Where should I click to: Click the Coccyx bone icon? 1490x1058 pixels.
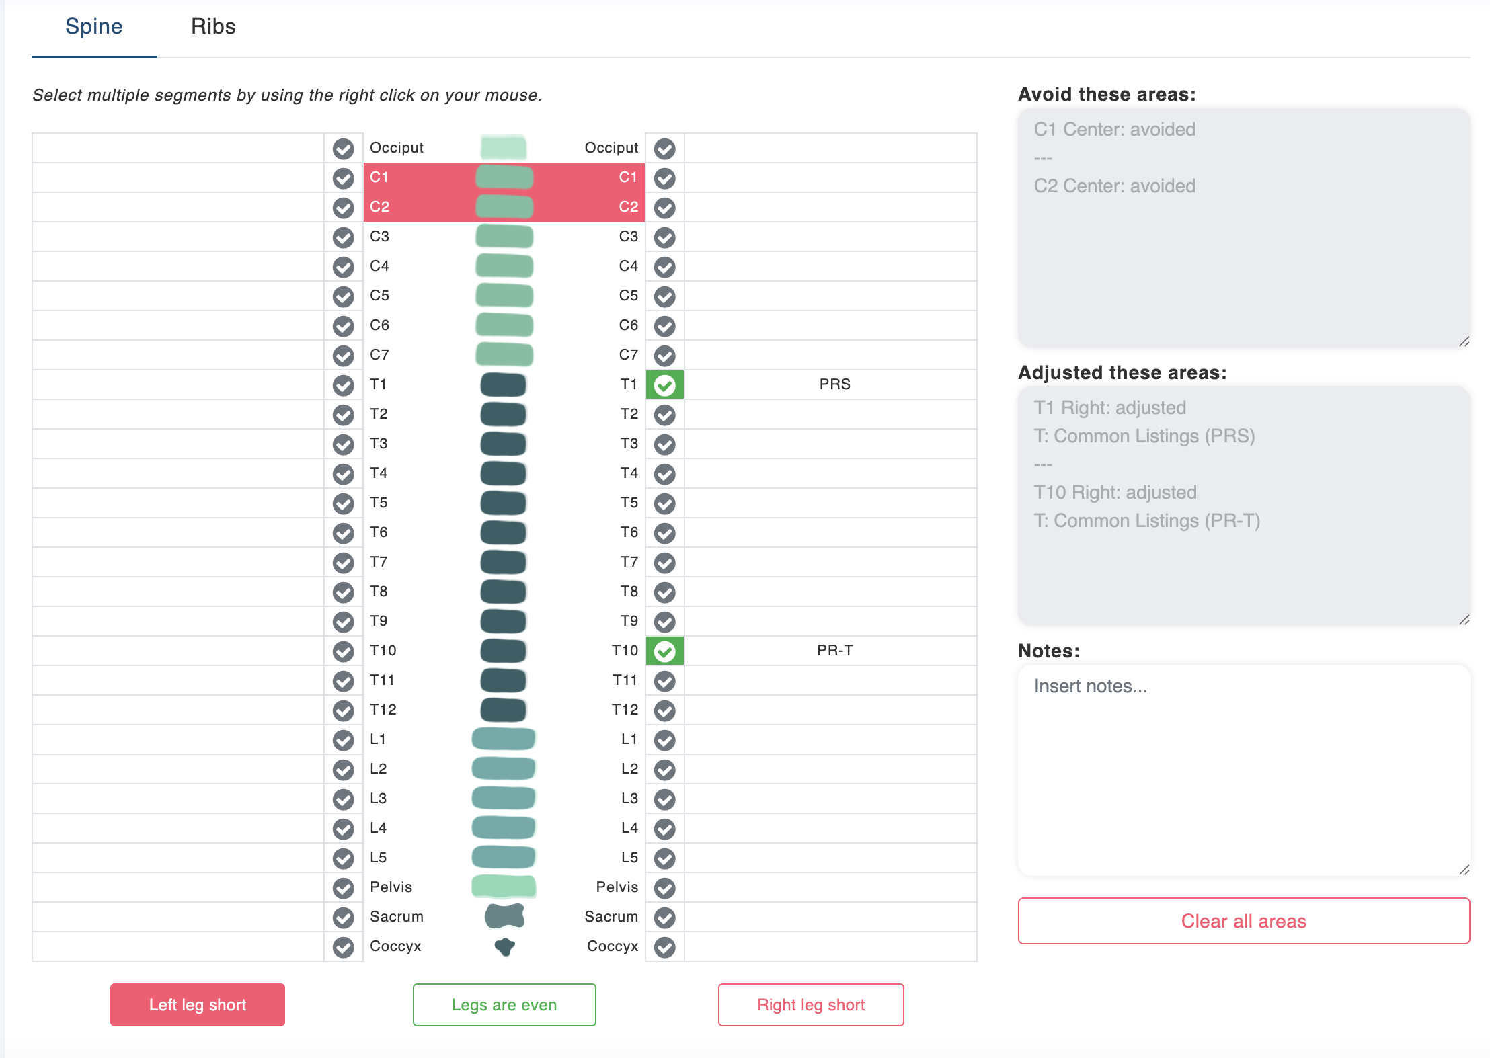pyautogui.click(x=504, y=946)
